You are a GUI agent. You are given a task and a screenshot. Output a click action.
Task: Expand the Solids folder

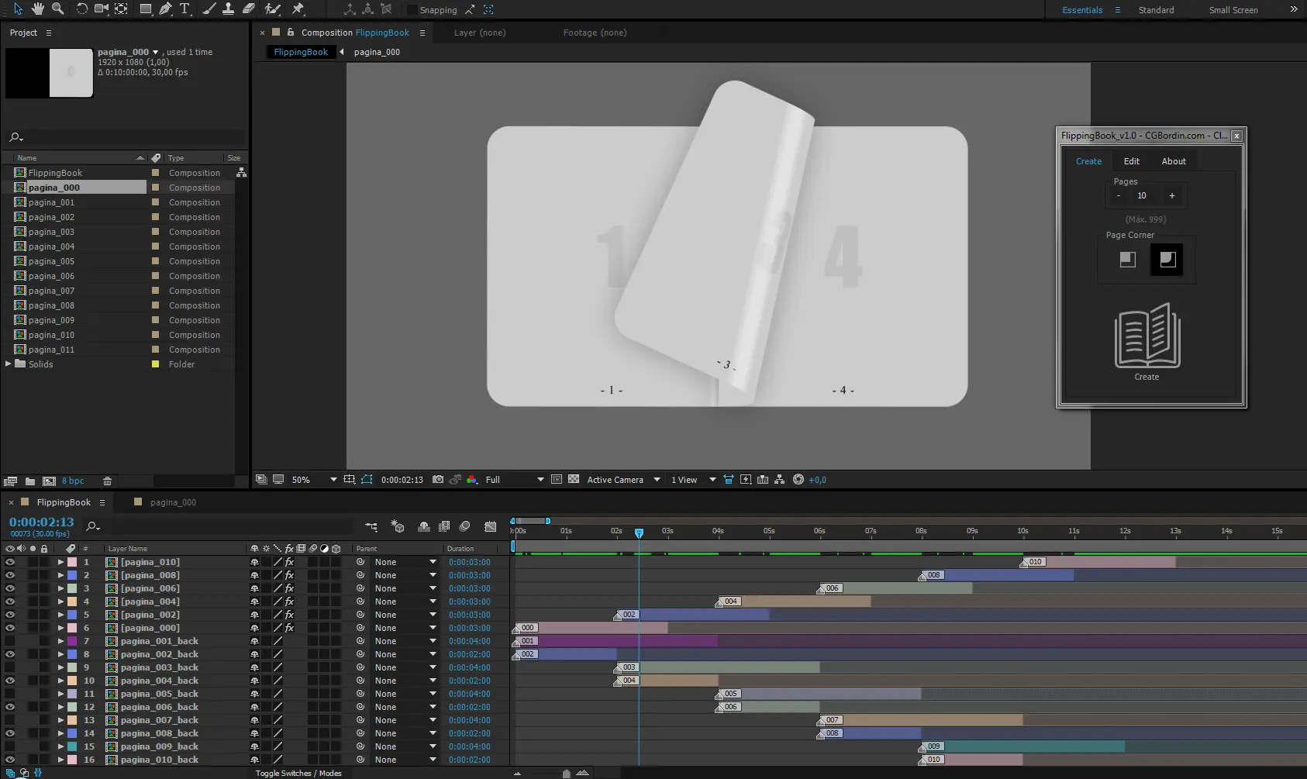point(9,364)
